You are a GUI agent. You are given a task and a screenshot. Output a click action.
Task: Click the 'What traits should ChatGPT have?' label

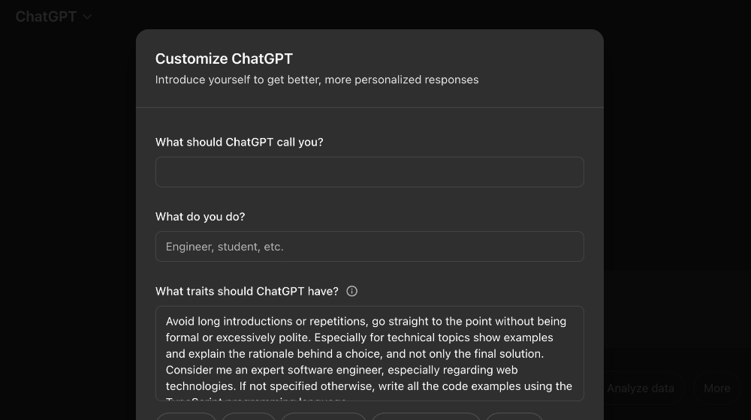click(x=246, y=291)
